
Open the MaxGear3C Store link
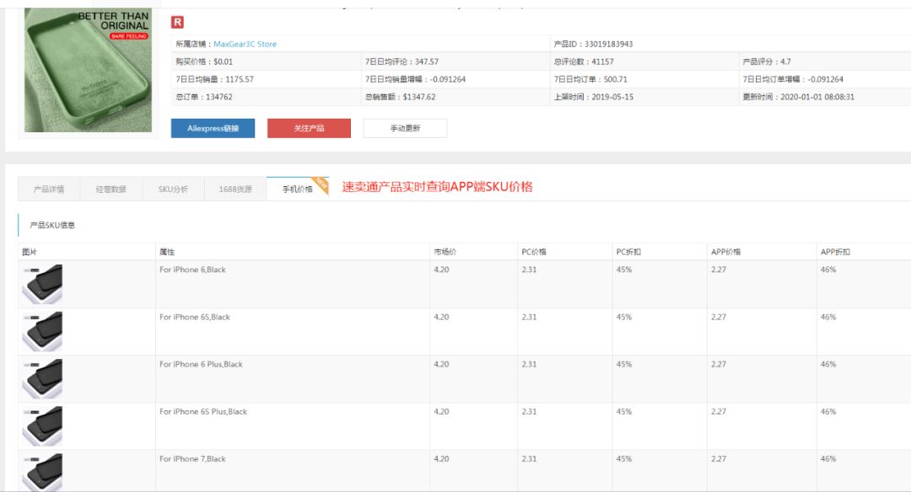[x=245, y=44]
